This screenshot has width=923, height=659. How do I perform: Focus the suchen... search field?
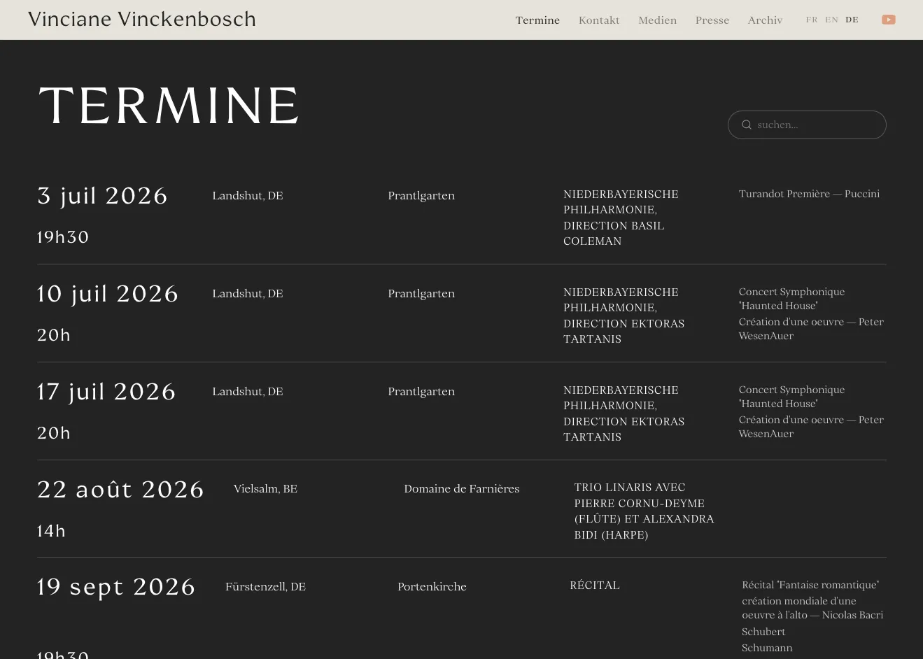coord(807,125)
